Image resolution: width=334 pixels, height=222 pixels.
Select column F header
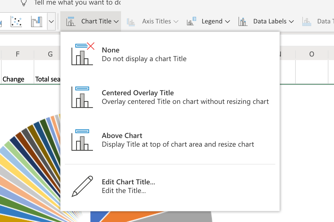(x=18, y=54)
